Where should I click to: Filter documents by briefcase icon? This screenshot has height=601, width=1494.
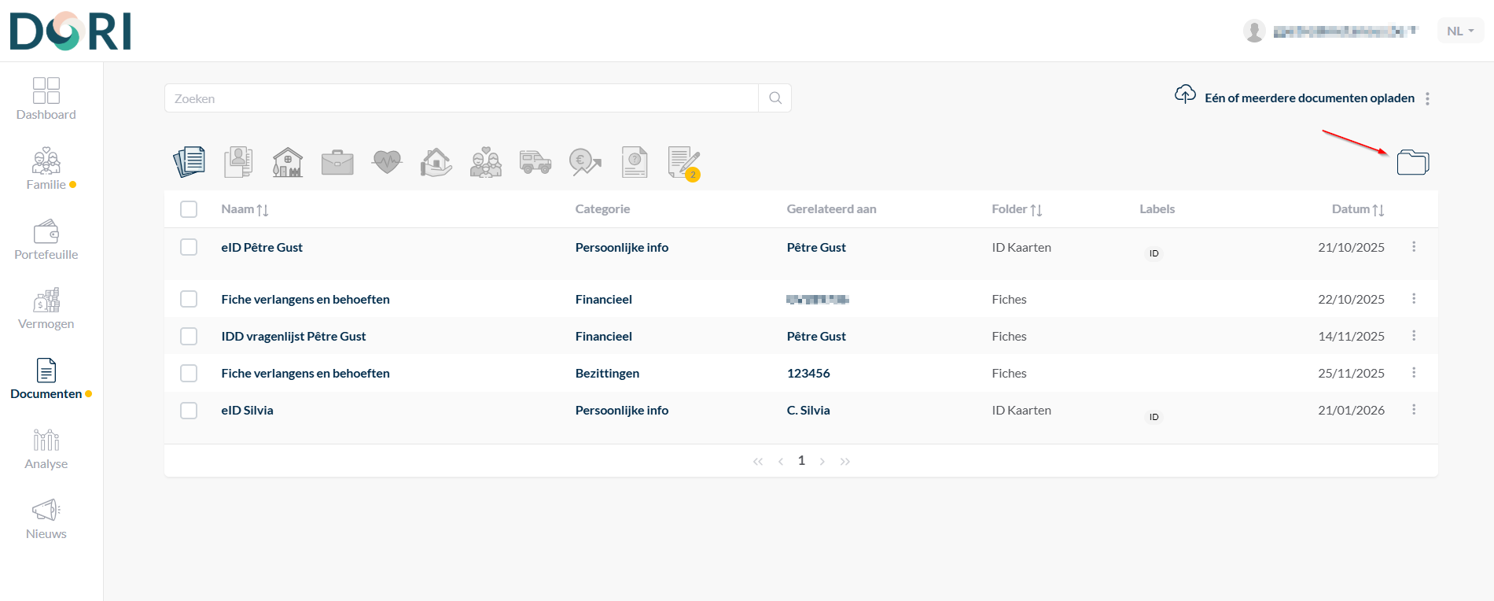pyautogui.click(x=337, y=163)
